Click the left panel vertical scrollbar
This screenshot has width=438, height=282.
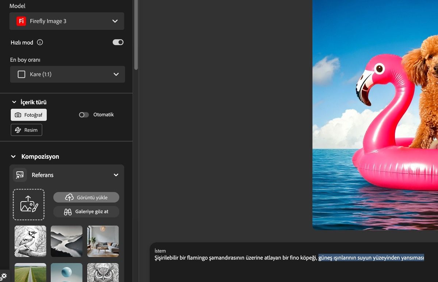[136, 35]
